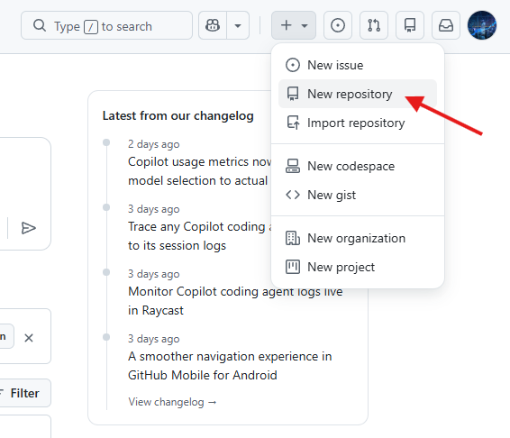This screenshot has height=438, width=510.
Task: Click the send paper-plane icon
Action: (29, 228)
